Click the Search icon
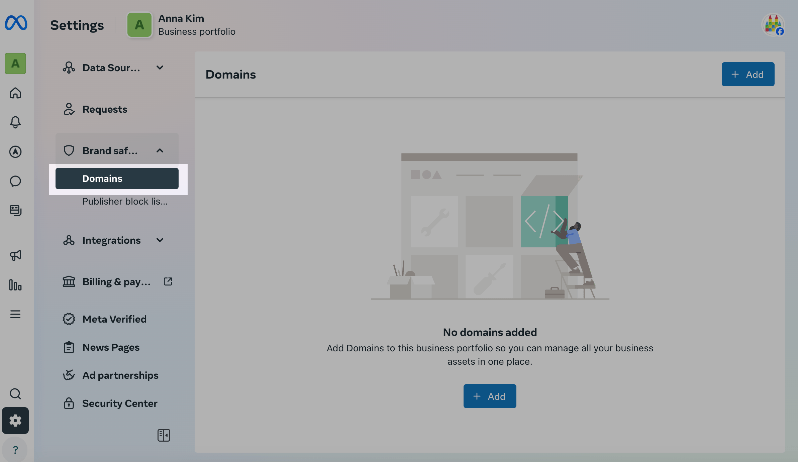Screen dimensions: 798x462 click(15, 394)
